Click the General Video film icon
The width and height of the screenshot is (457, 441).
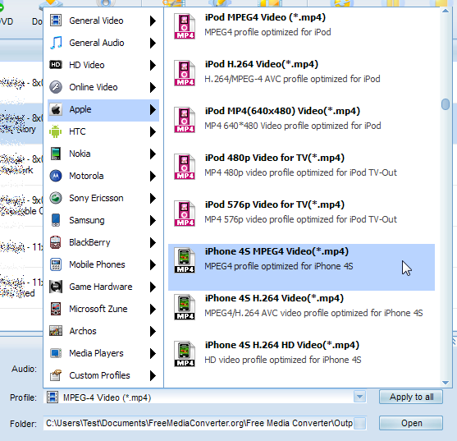[x=56, y=21]
